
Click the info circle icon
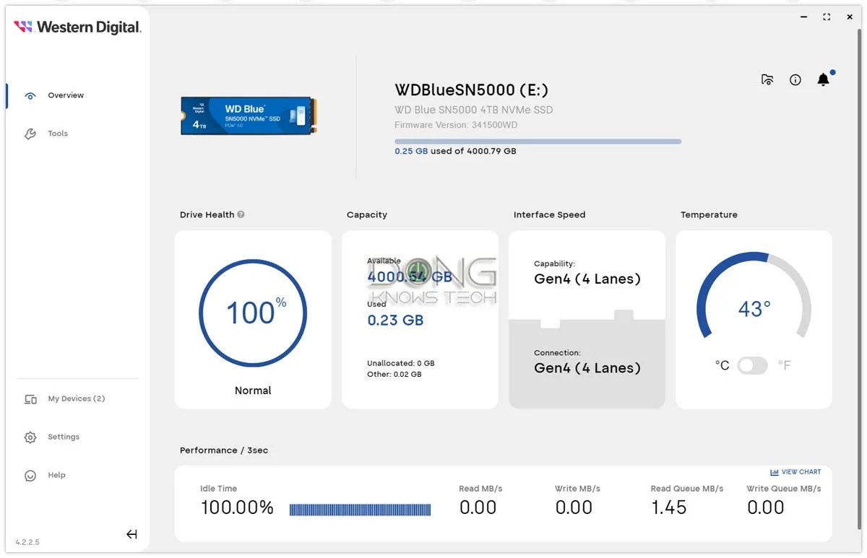pyautogui.click(x=795, y=80)
